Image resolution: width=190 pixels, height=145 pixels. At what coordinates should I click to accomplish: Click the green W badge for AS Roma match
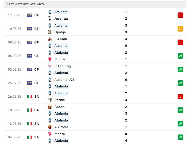180,124
